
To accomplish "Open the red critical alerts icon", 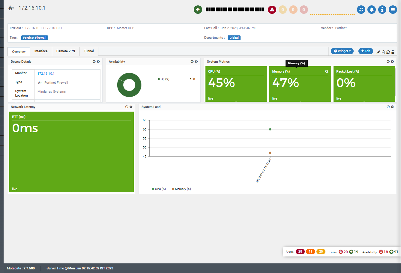I will point(272,10).
